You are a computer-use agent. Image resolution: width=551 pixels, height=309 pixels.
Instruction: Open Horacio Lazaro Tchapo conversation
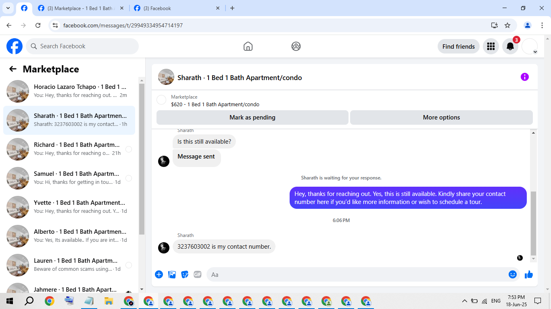tap(69, 91)
